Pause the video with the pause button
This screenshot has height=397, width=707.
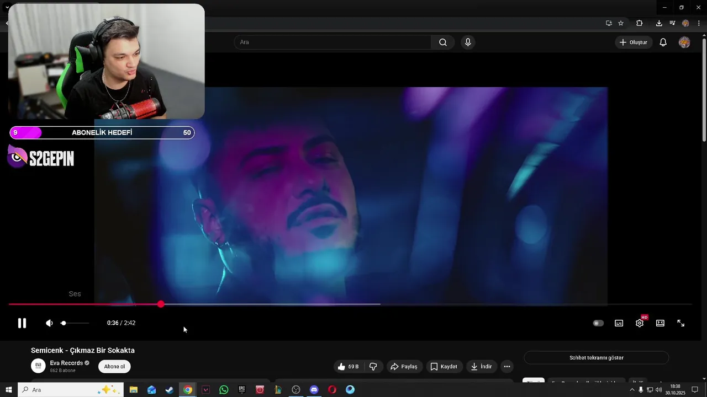click(22, 323)
